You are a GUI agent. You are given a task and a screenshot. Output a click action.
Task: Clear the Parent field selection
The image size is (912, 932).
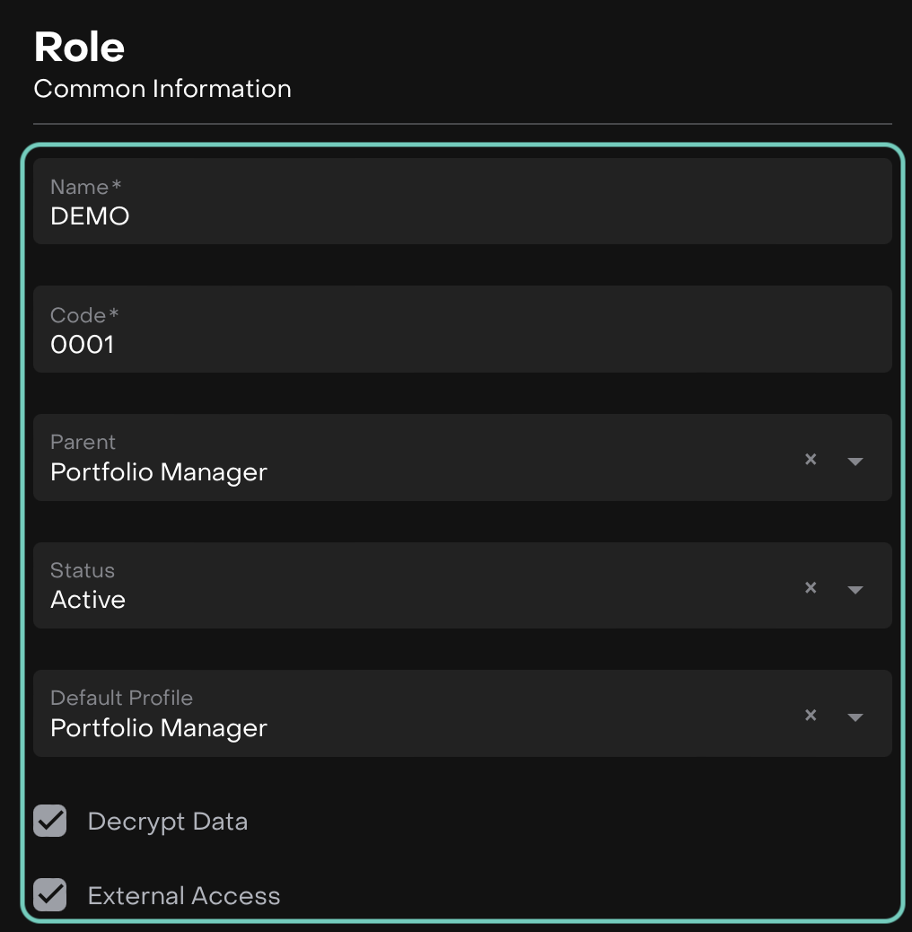(x=811, y=459)
